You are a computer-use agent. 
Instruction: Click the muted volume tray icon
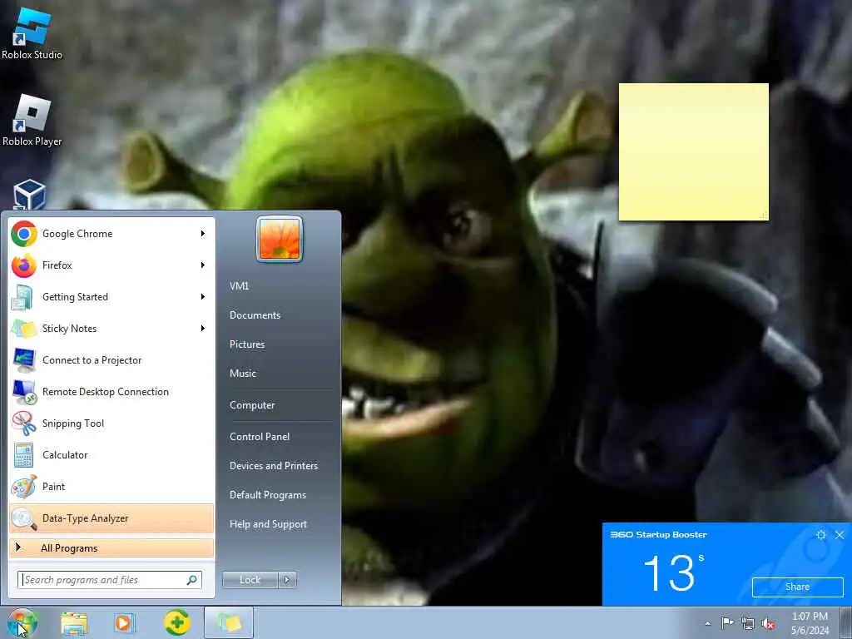coord(768,623)
